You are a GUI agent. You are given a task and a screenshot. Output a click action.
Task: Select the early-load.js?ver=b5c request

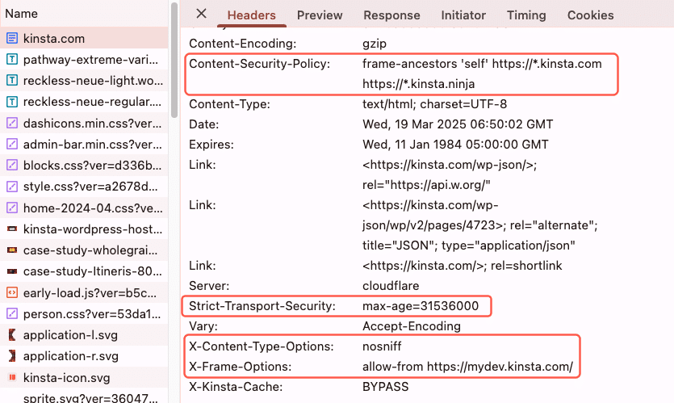click(84, 293)
